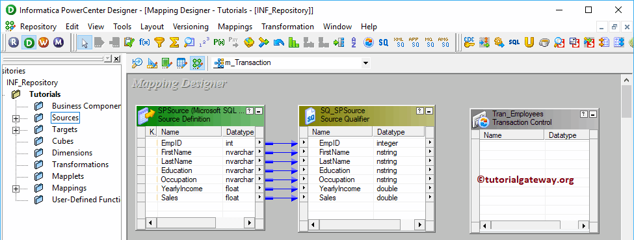Click the MQ SQ toolbar icon
The height and width of the screenshot is (240, 634).
tap(429, 42)
